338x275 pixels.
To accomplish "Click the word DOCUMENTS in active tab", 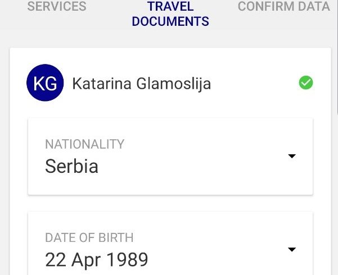I will pyautogui.click(x=170, y=21).
